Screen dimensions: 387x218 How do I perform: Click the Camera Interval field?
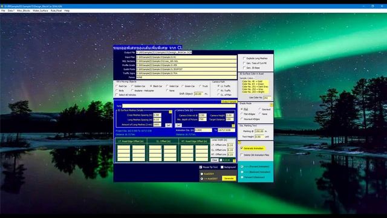coord(203,115)
